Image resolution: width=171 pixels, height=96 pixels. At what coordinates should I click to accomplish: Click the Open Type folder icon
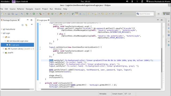pyautogui.click(x=61, y=14)
